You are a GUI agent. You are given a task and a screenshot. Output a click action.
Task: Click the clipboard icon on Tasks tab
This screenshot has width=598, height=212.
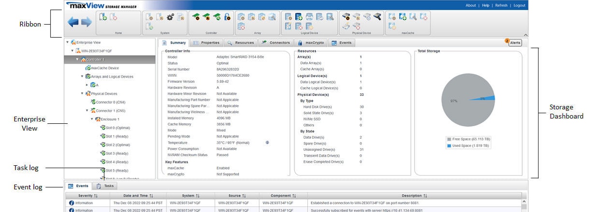click(98, 185)
